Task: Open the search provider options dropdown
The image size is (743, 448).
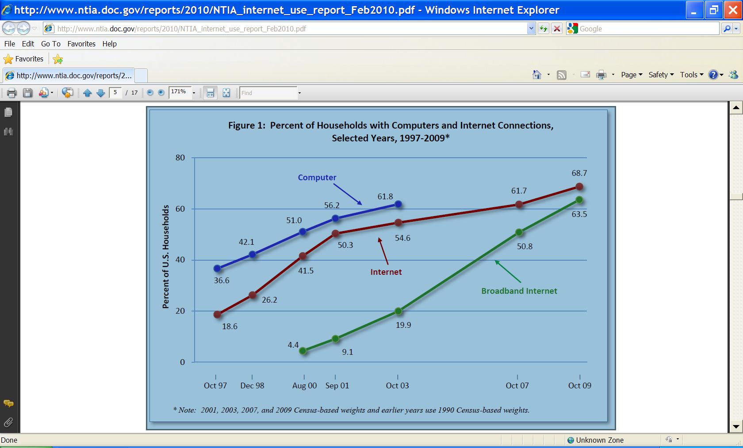Action: (736, 29)
